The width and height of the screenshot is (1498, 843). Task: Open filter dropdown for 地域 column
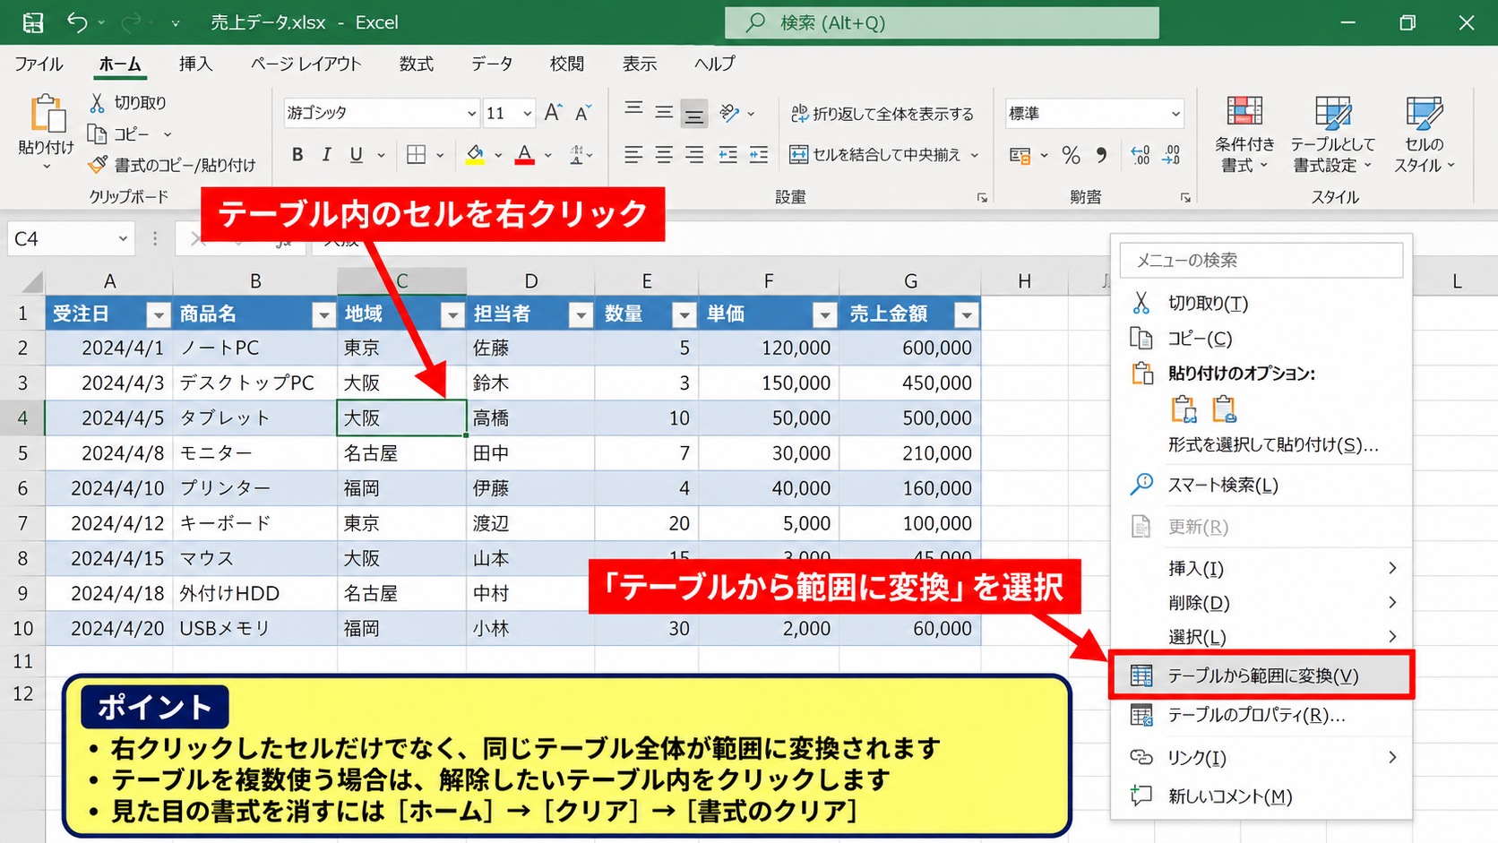coord(452,314)
